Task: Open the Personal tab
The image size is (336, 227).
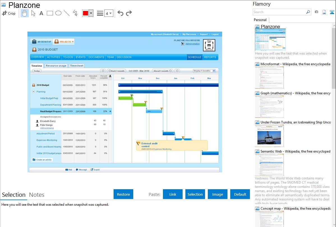Action: [260, 20]
